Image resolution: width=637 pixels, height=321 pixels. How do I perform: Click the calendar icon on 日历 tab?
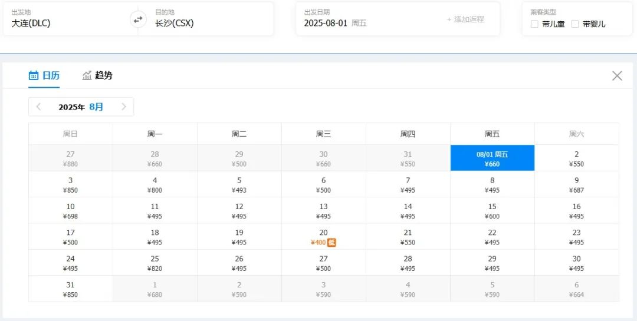pos(34,75)
